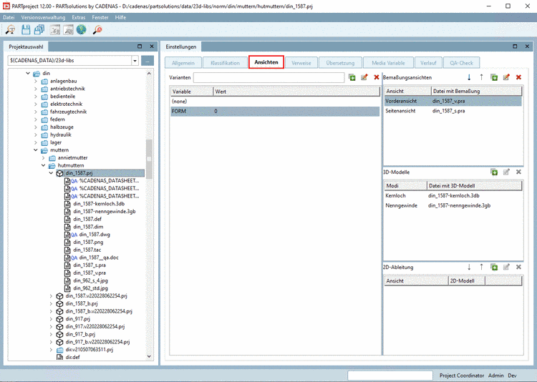Edit 3D-Modelle entry icon
The width and height of the screenshot is (537, 382).
[x=506, y=172]
